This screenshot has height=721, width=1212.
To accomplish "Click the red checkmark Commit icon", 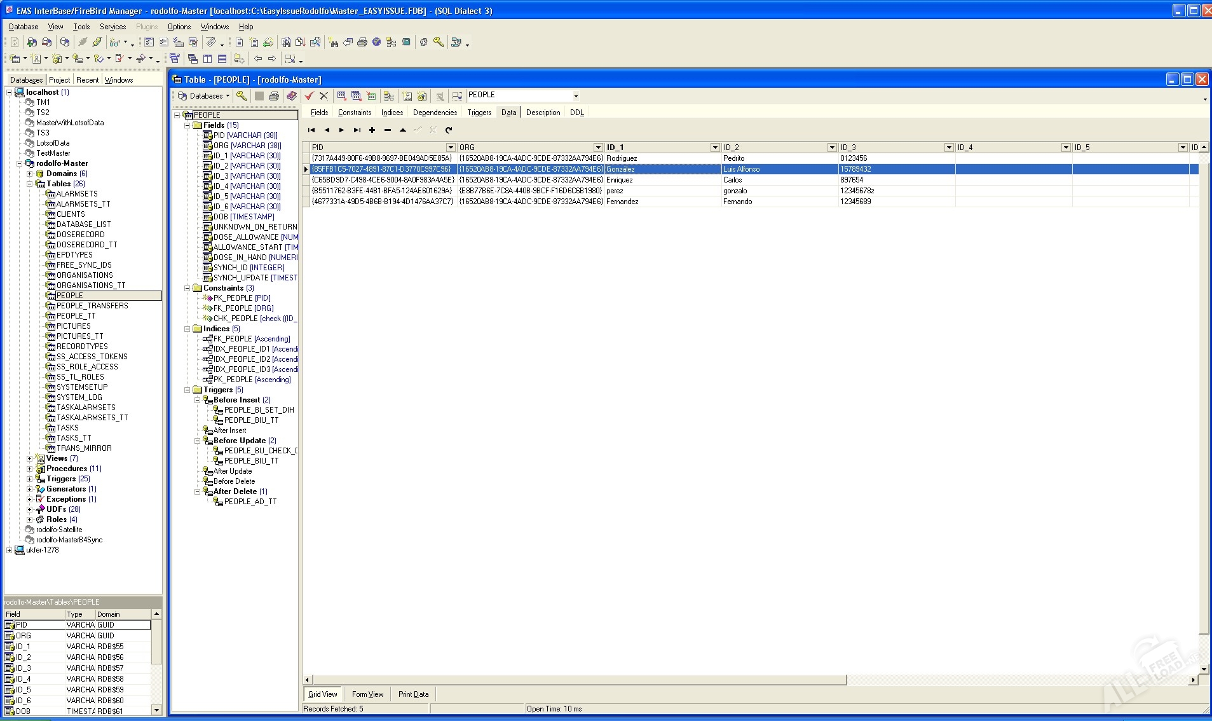I will 310,96.
